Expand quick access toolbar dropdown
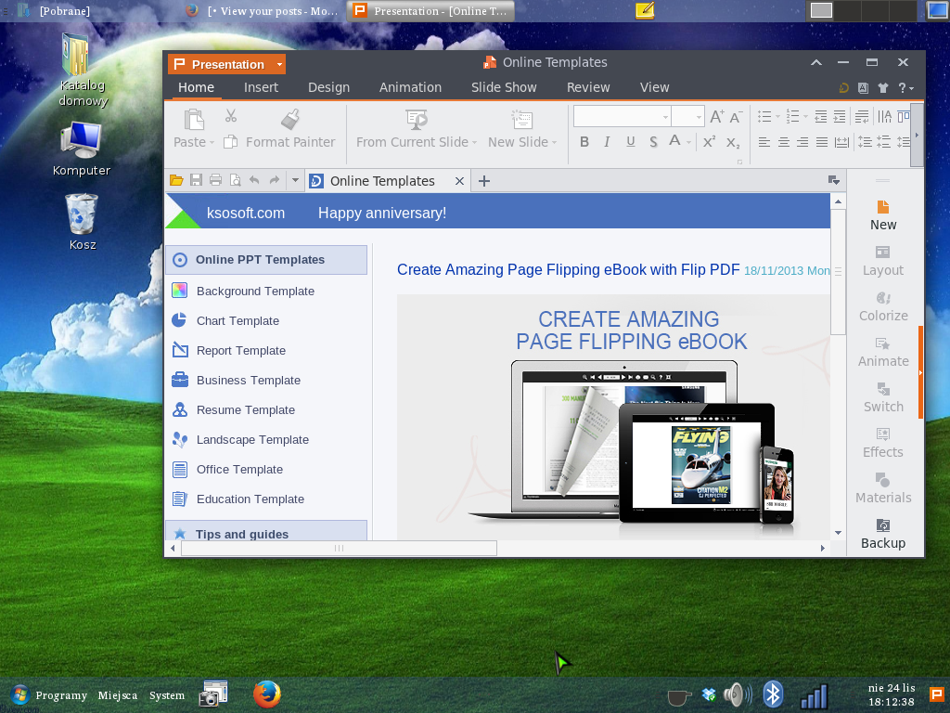This screenshot has width=950, height=713. (x=295, y=180)
